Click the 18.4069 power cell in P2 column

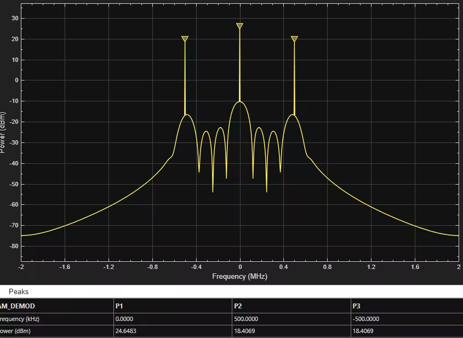coord(291,331)
